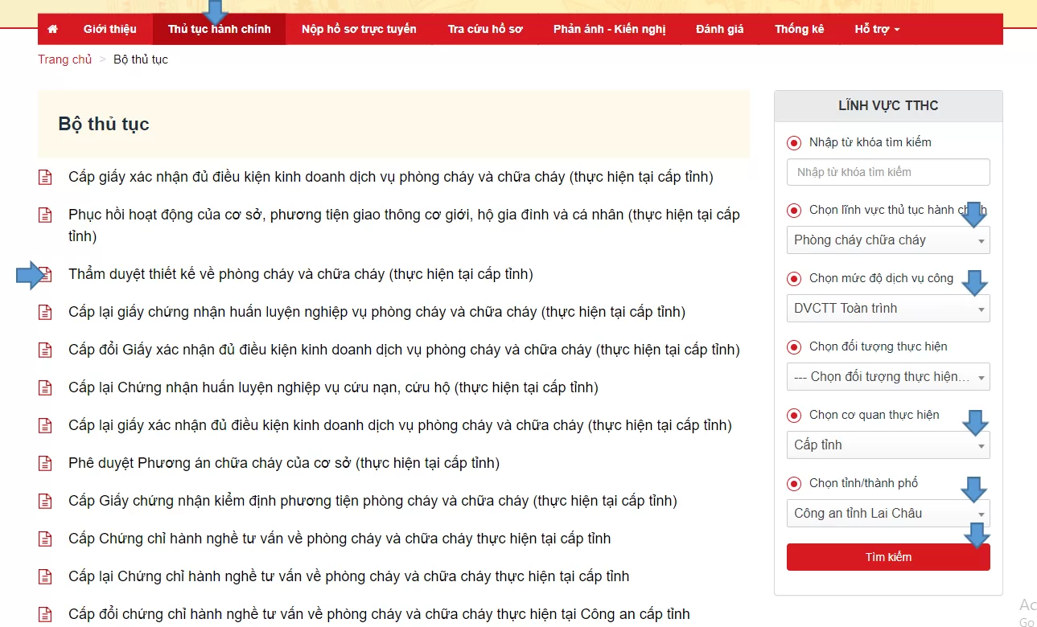Click document icon beside Cấp lại giấy chứng nhận huấn luyện
1037x627 pixels.
[45, 312]
